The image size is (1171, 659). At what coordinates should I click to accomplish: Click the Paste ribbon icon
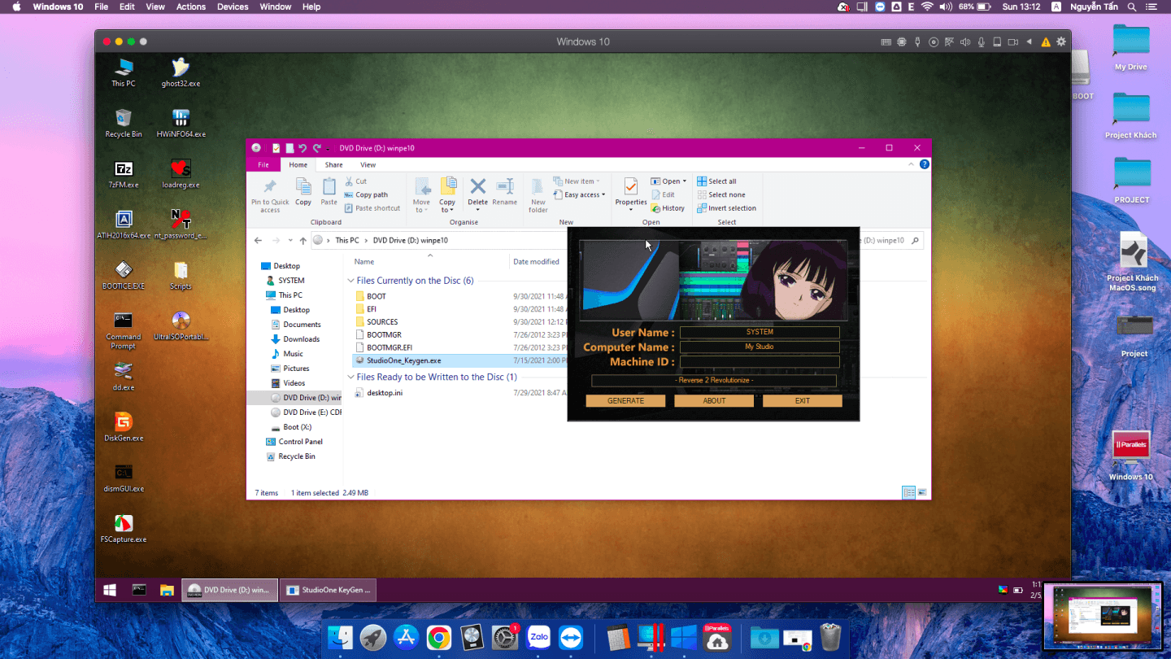coord(329,192)
